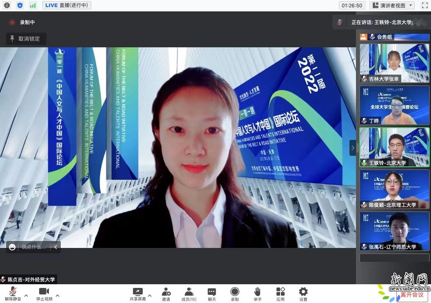Expand the video options arrow
The width and height of the screenshot is (431, 303).
57,295
